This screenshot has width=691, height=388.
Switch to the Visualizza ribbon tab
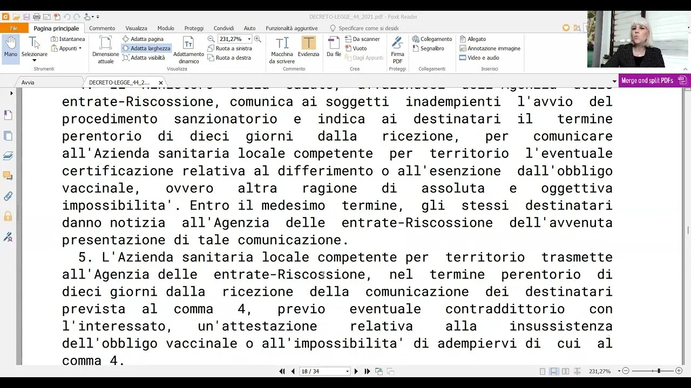coord(136,28)
